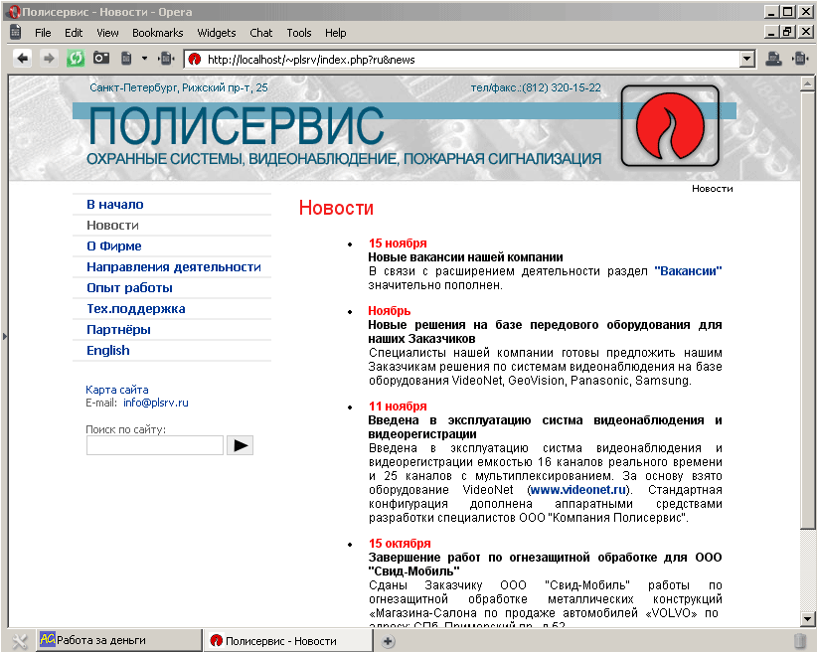Open the Chat menu

[261, 33]
